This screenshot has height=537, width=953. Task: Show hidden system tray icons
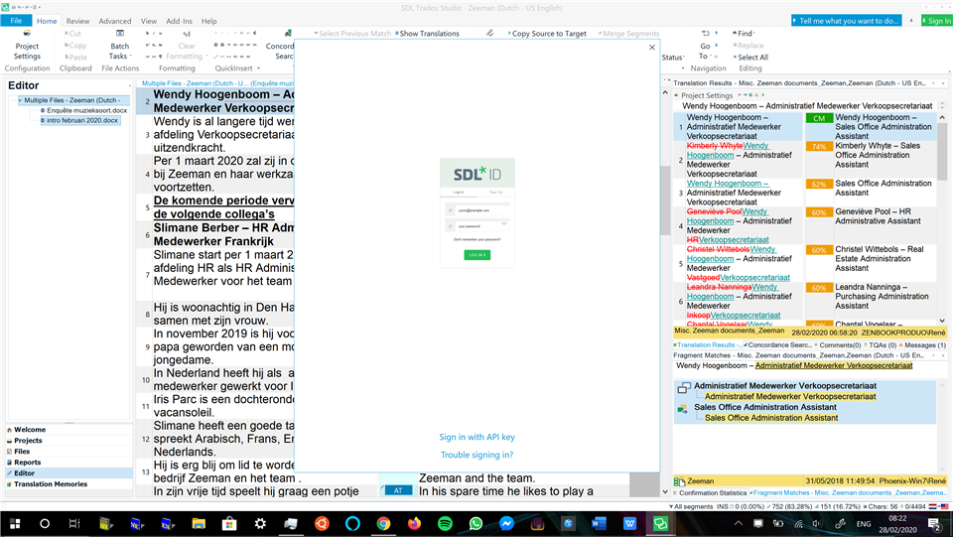coord(738,524)
